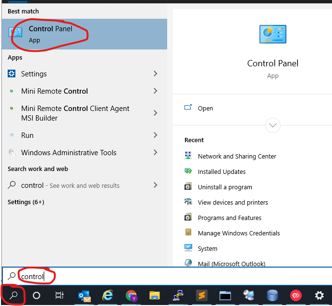Viewport: 332px width, 306px height.
Task: Click the Run app icon
Action: (12, 135)
